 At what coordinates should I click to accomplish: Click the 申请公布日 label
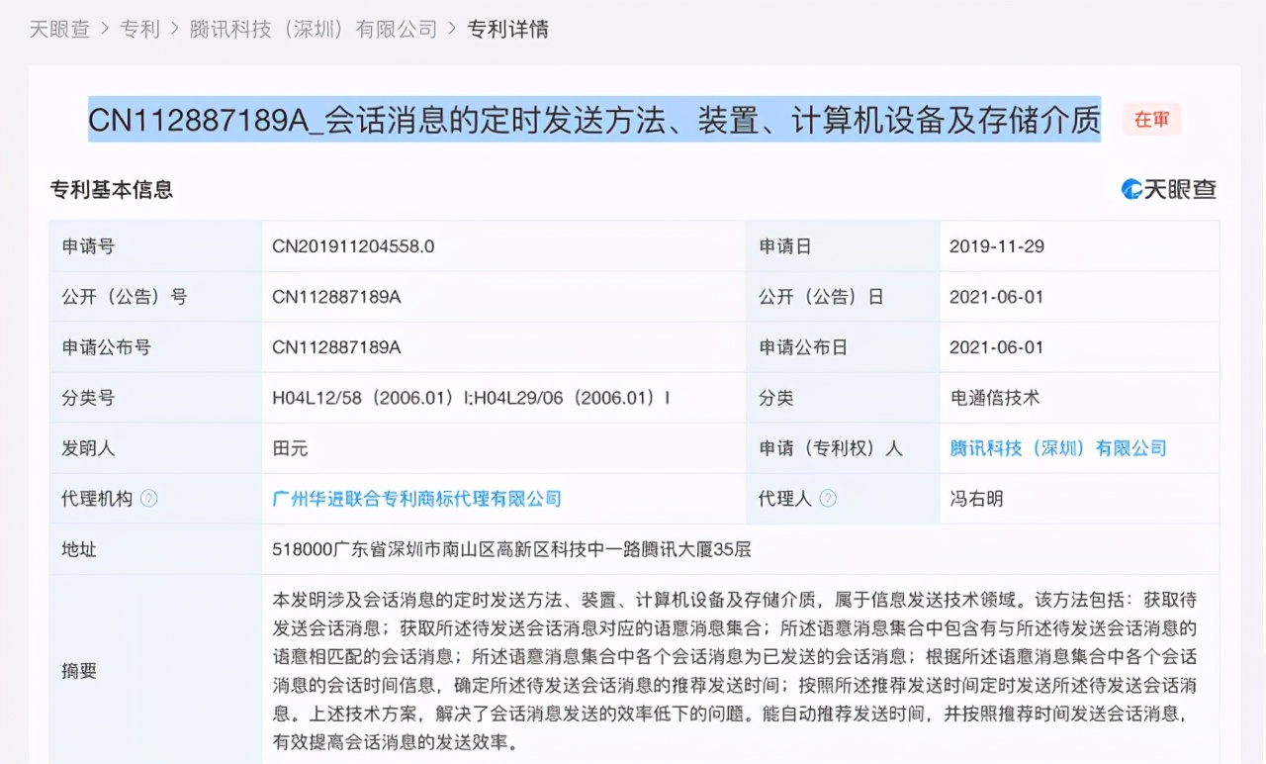point(803,347)
